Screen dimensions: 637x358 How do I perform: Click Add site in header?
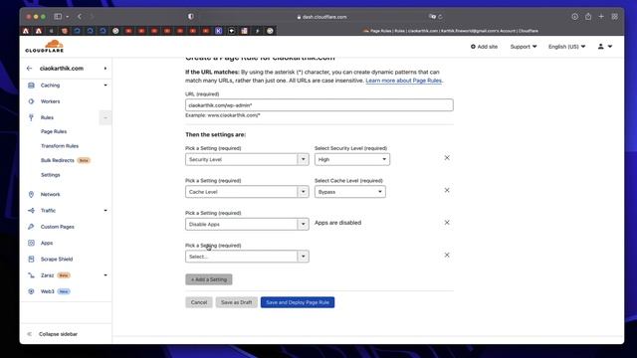484,47
